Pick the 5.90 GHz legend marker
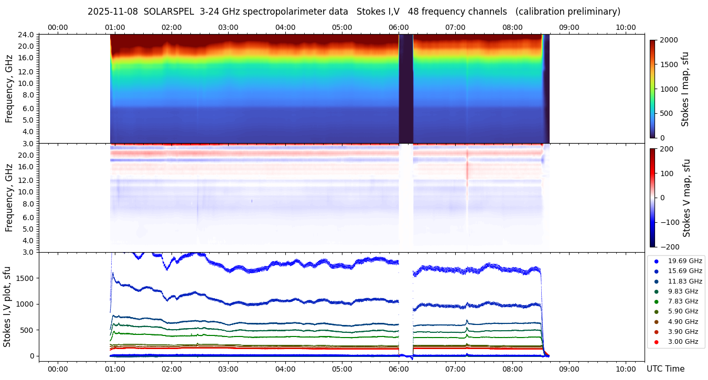 point(656,312)
